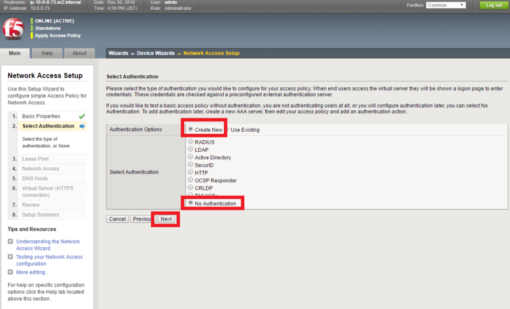Click the admin user name text
Image resolution: width=510 pixels, height=309 pixels.
point(171,3)
